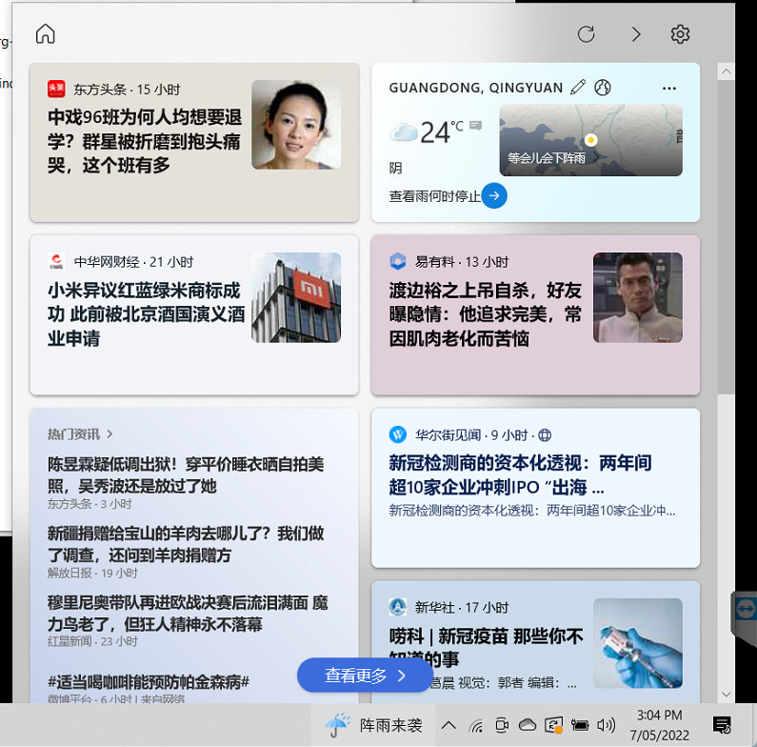Open 新冠检测商的资本化透视 headline
This screenshot has width=757, height=747.
(521, 474)
